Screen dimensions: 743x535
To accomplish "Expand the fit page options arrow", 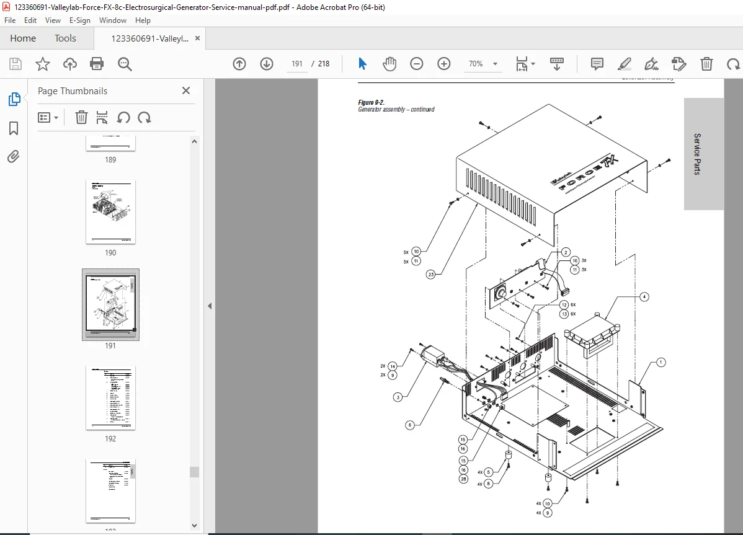I will (533, 64).
